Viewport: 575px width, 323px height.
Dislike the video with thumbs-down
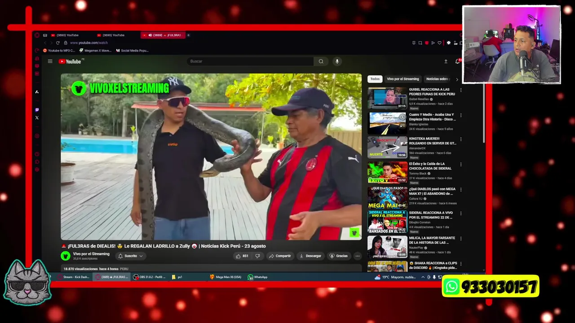(257, 256)
